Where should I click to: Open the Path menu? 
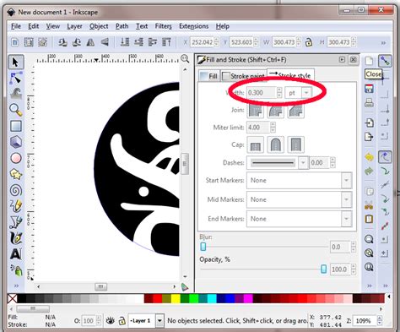tap(122, 26)
